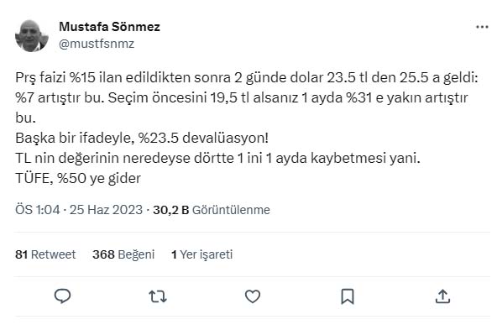The width and height of the screenshot is (497, 330).
Task: Bookmark the tweet with bookmark icon
Action: [x=348, y=296]
